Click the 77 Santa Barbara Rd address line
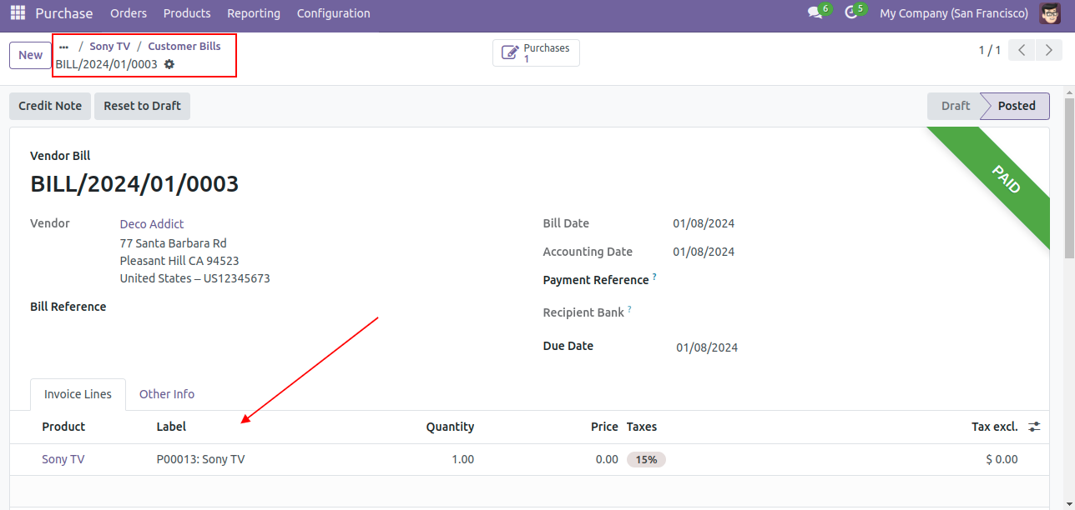This screenshot has height=510, width=1075. [x=173, y=243]
